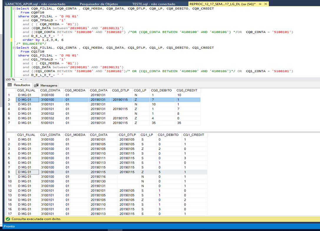The width and height of the screenshot is (320, 231).
Task: Select the CQ0_CREDIT column header
Action: [x=187, y=90]
